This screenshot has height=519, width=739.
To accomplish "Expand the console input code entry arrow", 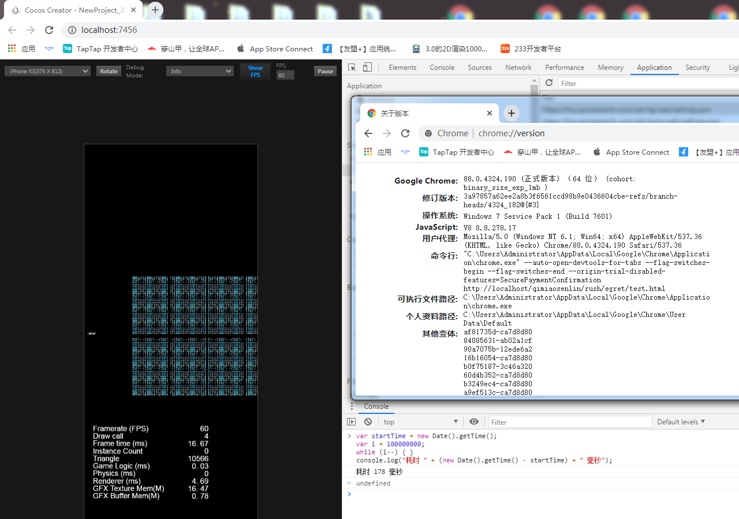I will click(348, 436).
